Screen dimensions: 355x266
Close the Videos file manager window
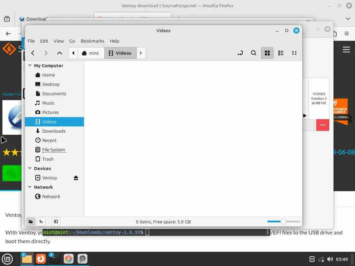tap(296, 30)
